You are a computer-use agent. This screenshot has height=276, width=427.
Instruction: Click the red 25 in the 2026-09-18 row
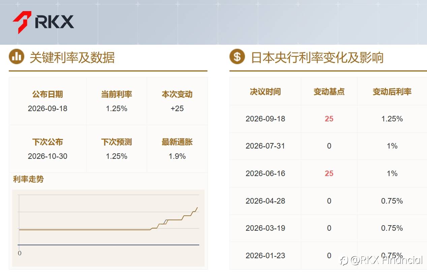click(329, 119)
